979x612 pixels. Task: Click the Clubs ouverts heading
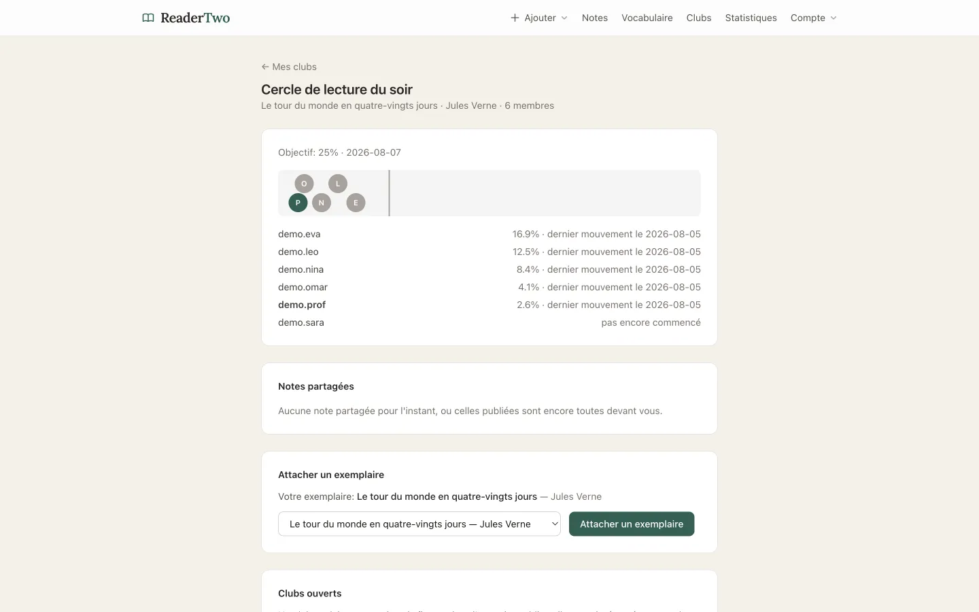point(310,594)
